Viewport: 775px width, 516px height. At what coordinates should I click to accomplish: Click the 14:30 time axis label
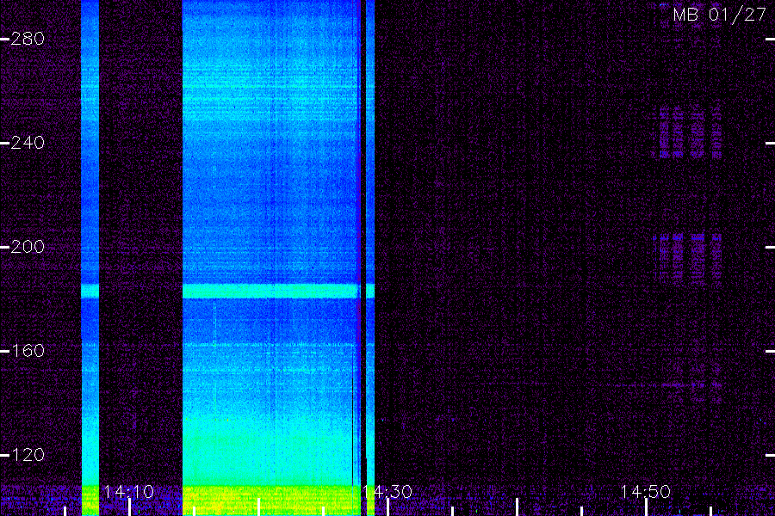click(x=387, y=491)
